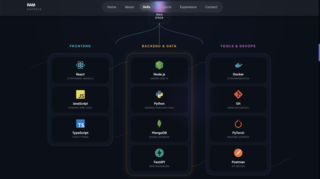Click the FastAPI lightning bolt icon
This screenshot has height=179, width=320.
tap(159, 153)
